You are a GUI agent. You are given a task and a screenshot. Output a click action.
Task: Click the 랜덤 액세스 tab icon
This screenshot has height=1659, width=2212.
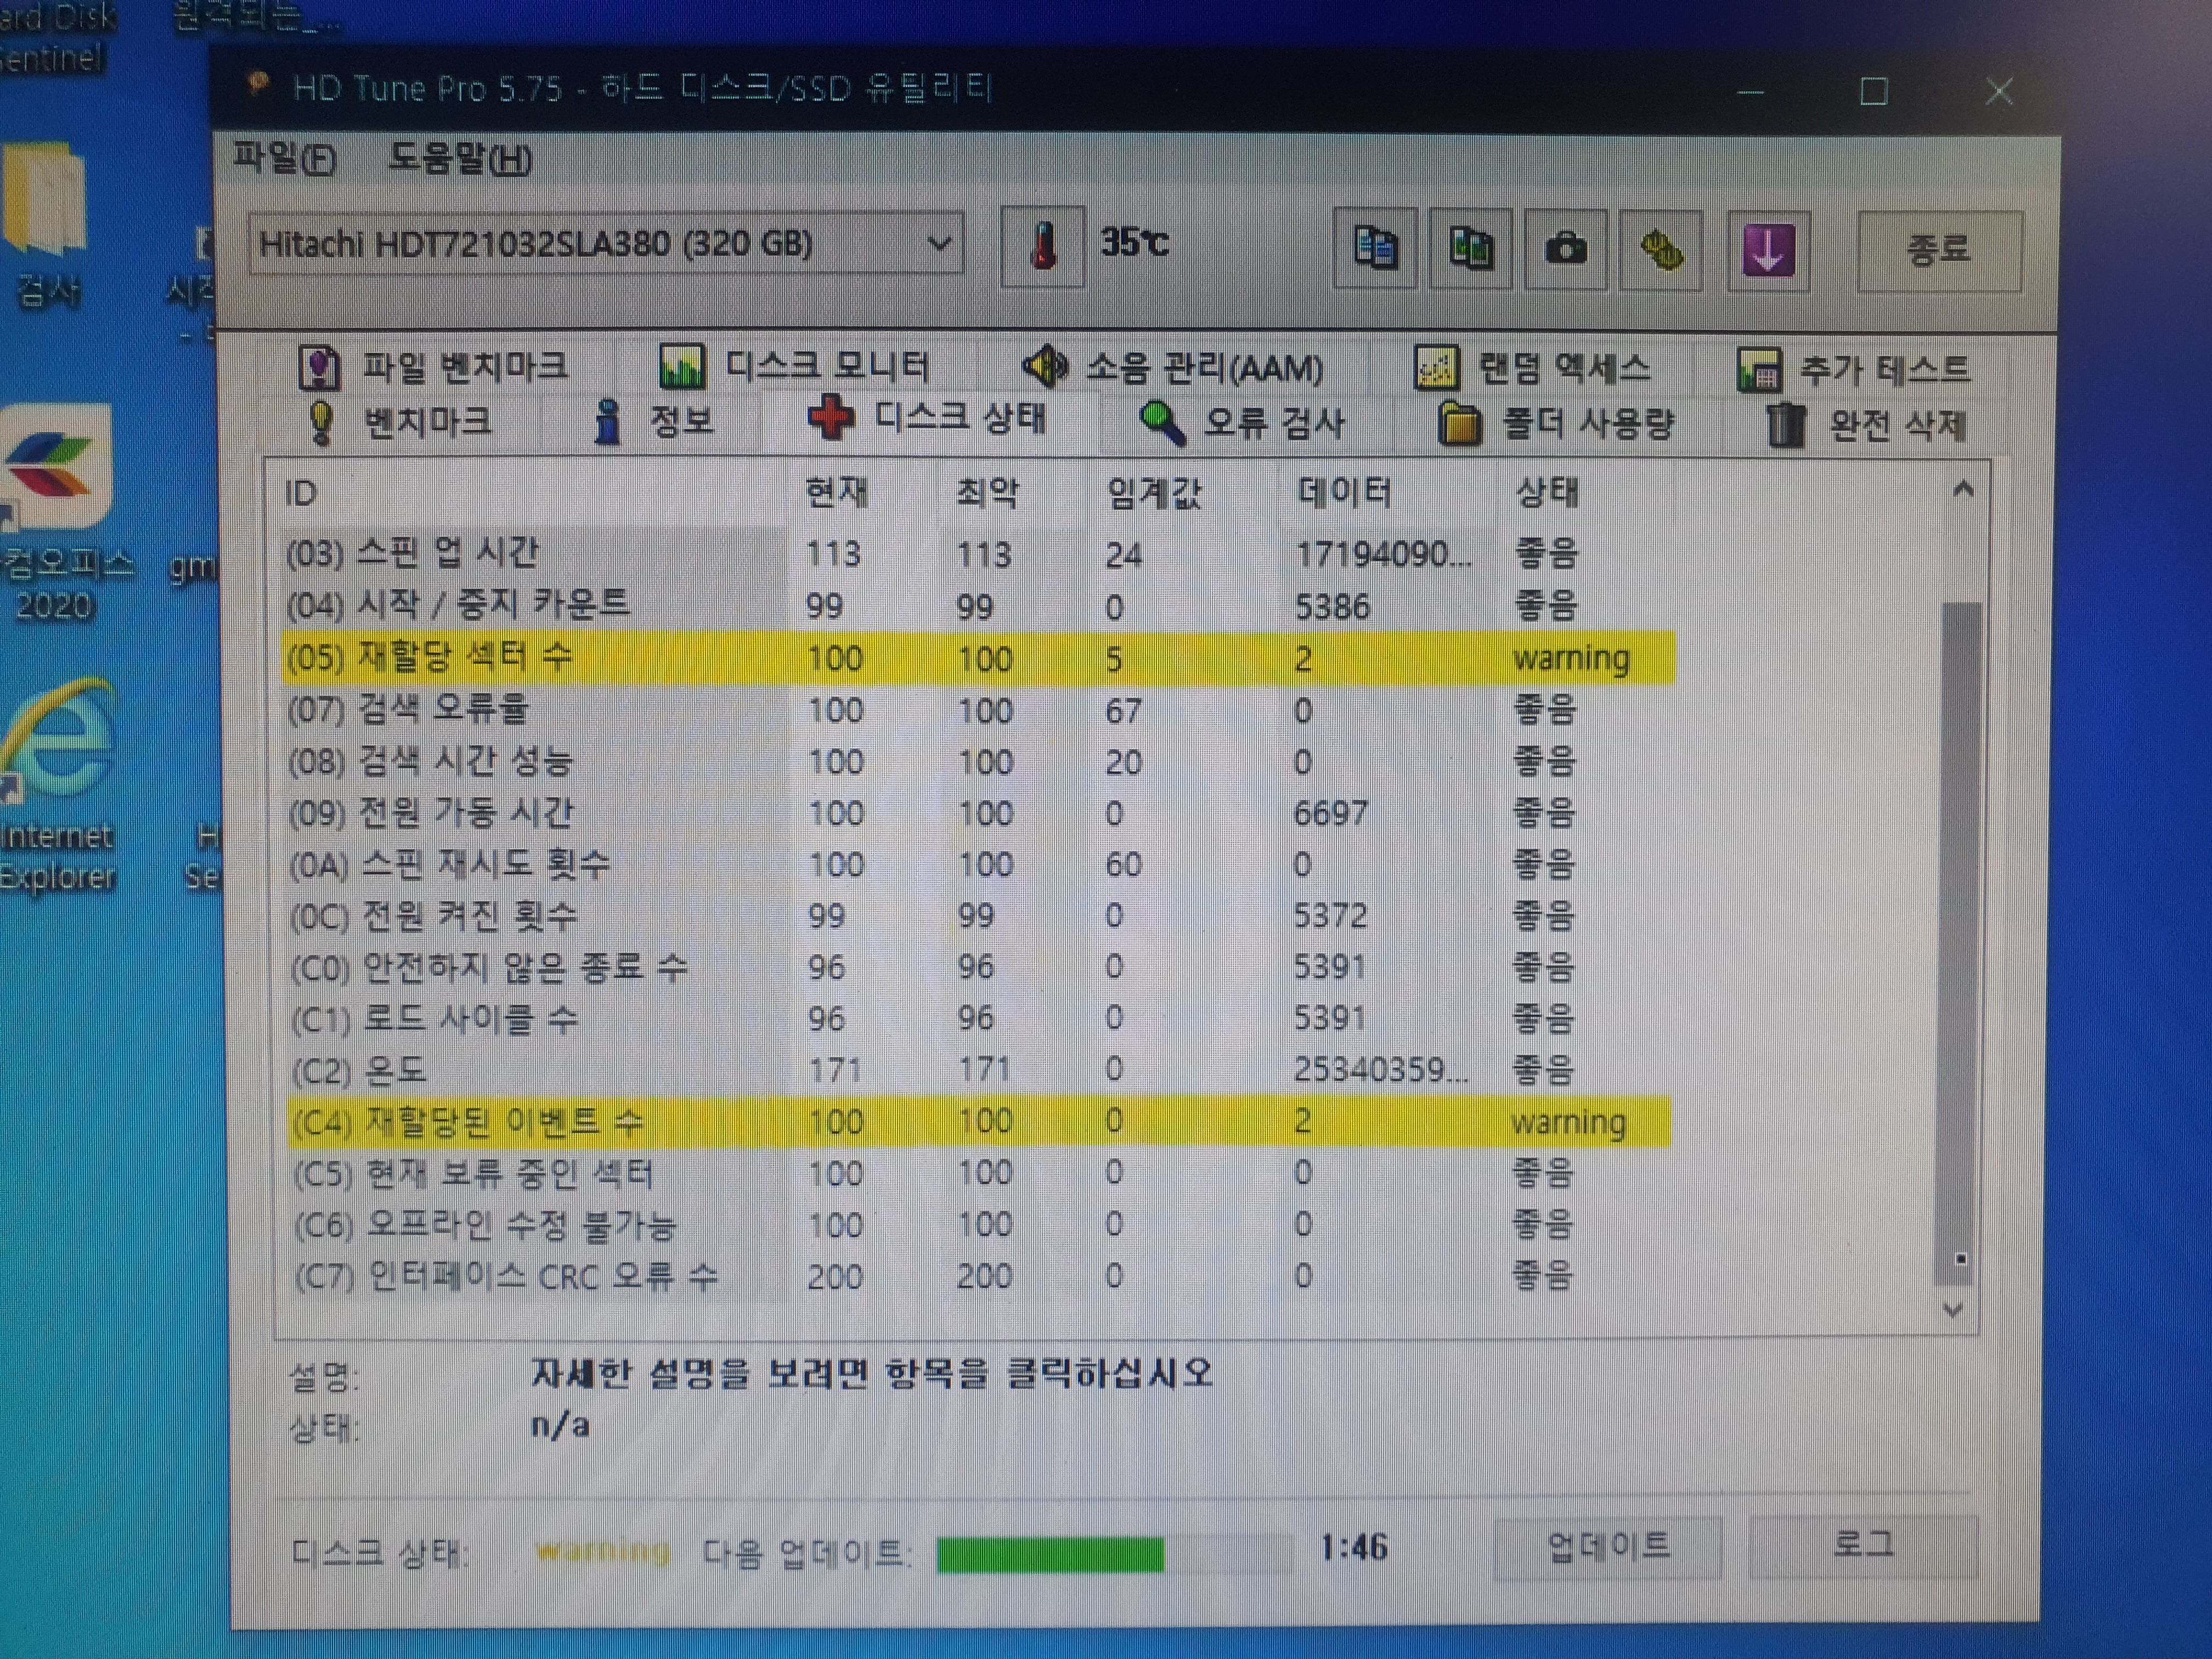pyautogui.click(x=1436, y=368)
